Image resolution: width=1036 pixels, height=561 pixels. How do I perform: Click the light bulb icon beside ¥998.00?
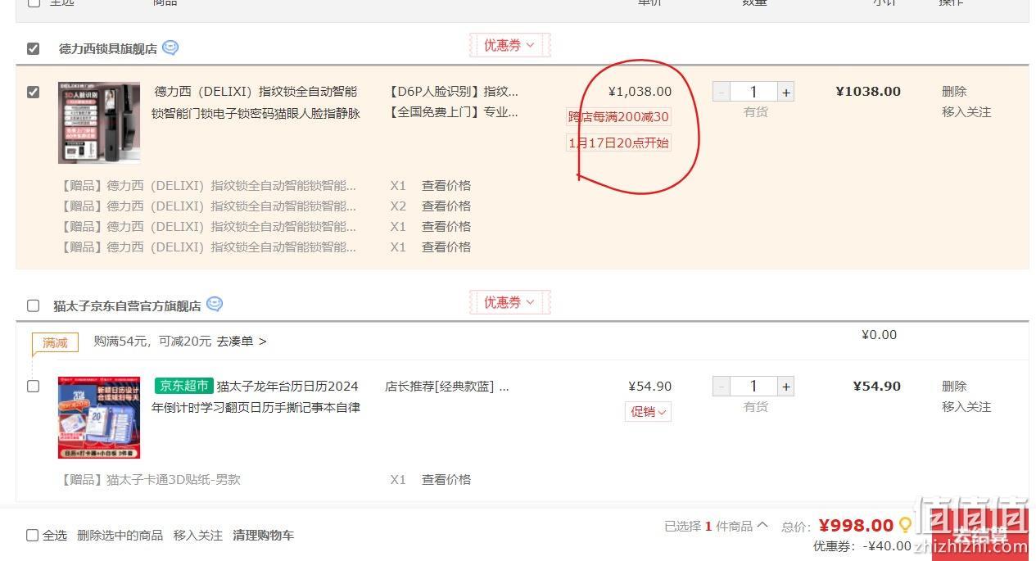pyautogui.click(x=905, y=525)
